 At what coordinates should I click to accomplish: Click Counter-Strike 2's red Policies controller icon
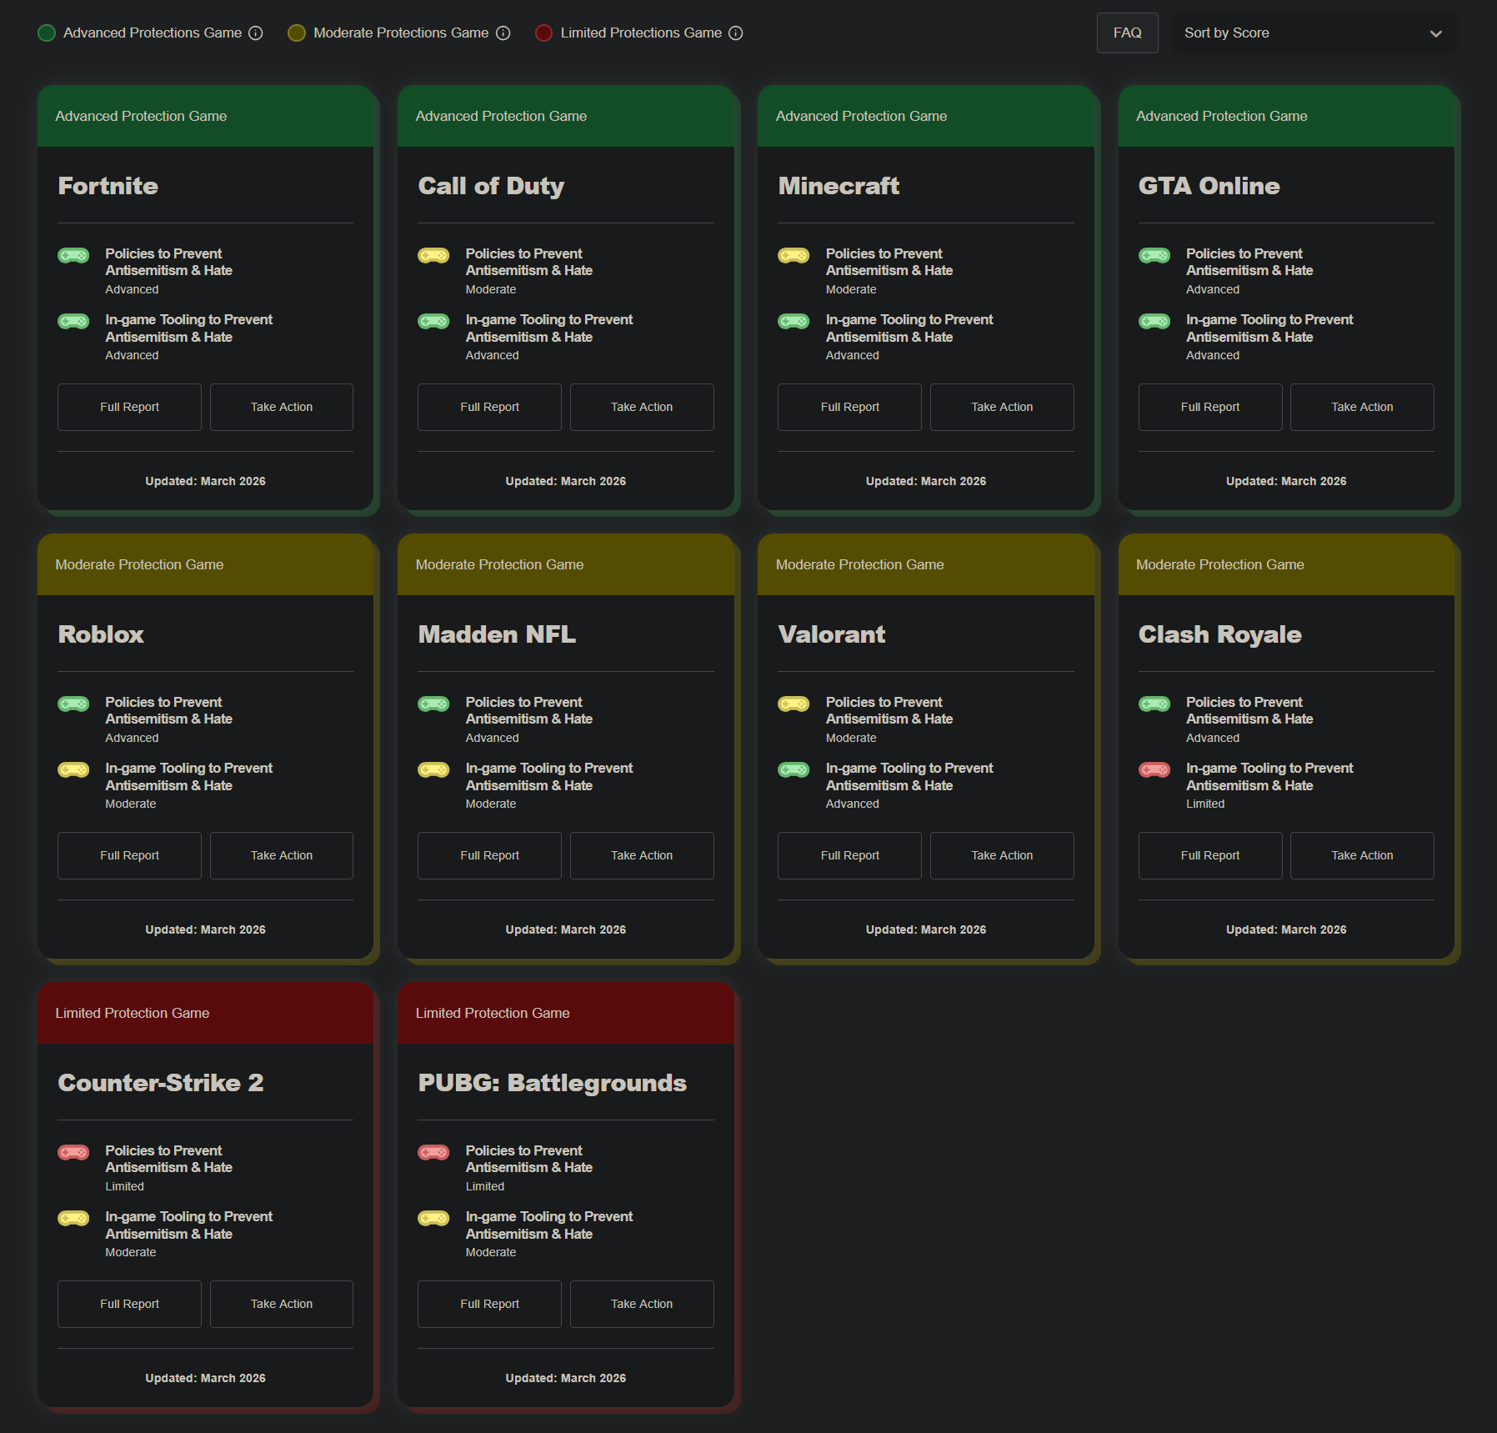73,1152
